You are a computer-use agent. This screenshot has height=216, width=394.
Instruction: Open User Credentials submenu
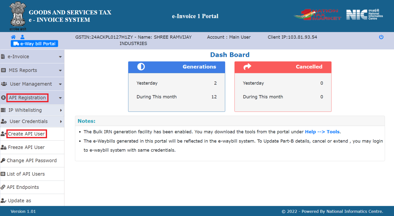point(61,122)
